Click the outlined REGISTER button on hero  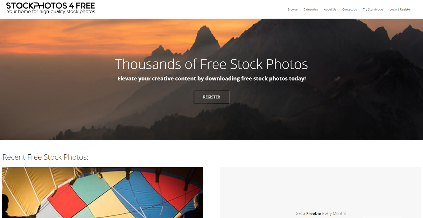[212, 97]
